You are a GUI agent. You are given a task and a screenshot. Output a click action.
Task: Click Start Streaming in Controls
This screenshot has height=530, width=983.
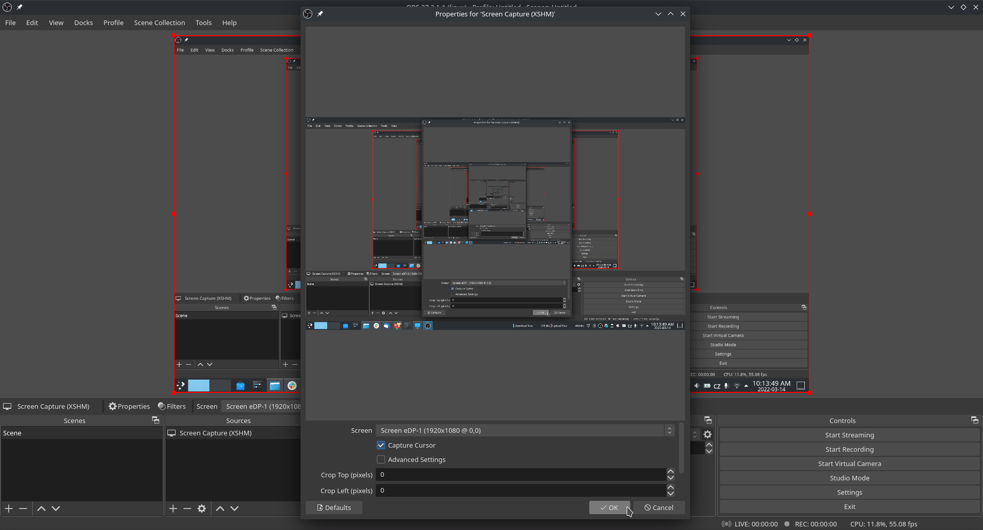click(849, 435)
